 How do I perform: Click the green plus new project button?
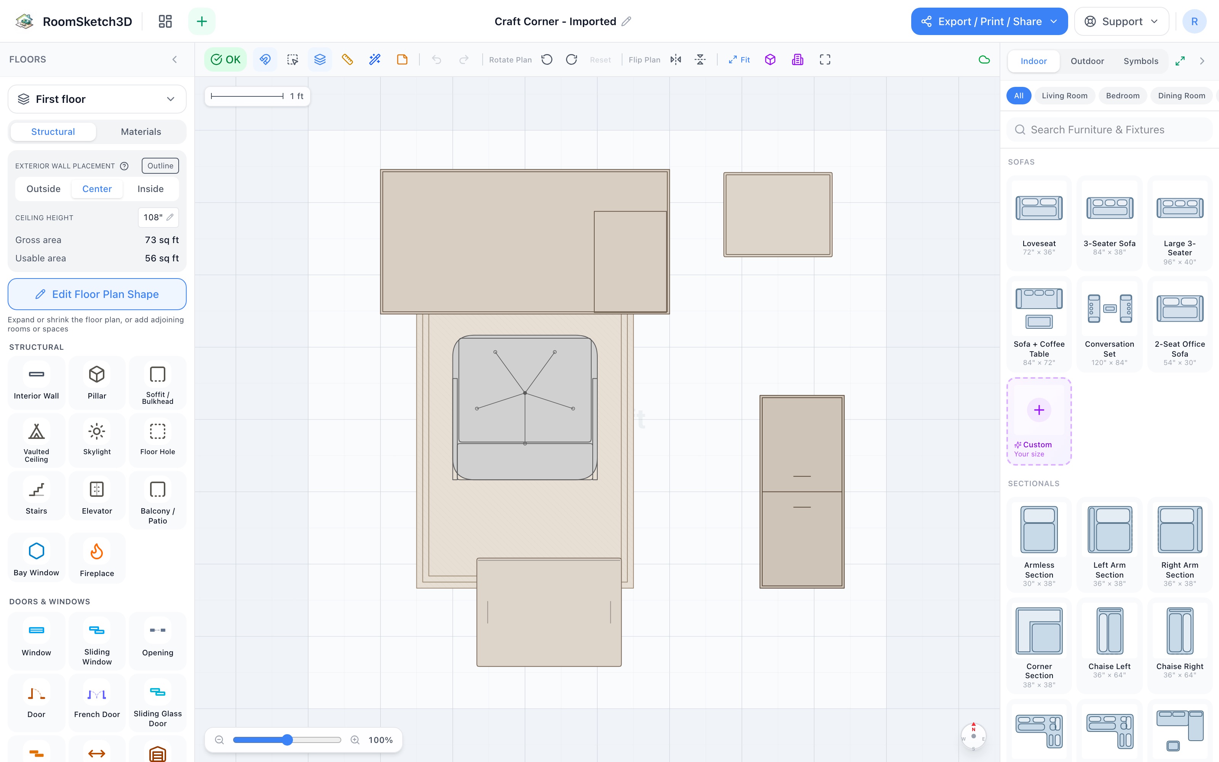click(202, 21)
